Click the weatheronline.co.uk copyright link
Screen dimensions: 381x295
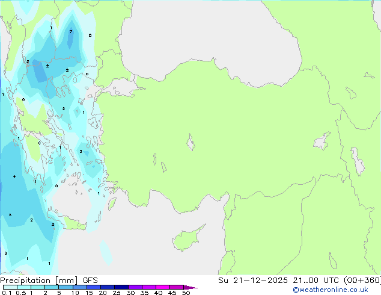(330, 290)
